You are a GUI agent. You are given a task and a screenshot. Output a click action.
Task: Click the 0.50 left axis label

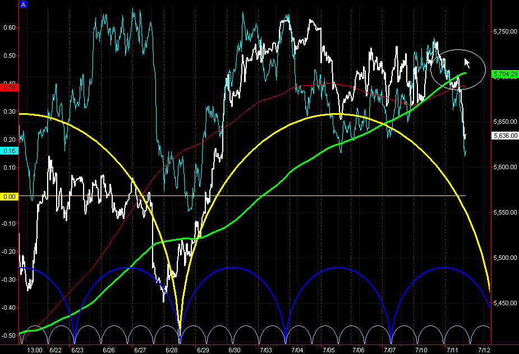tap(10, 55)
